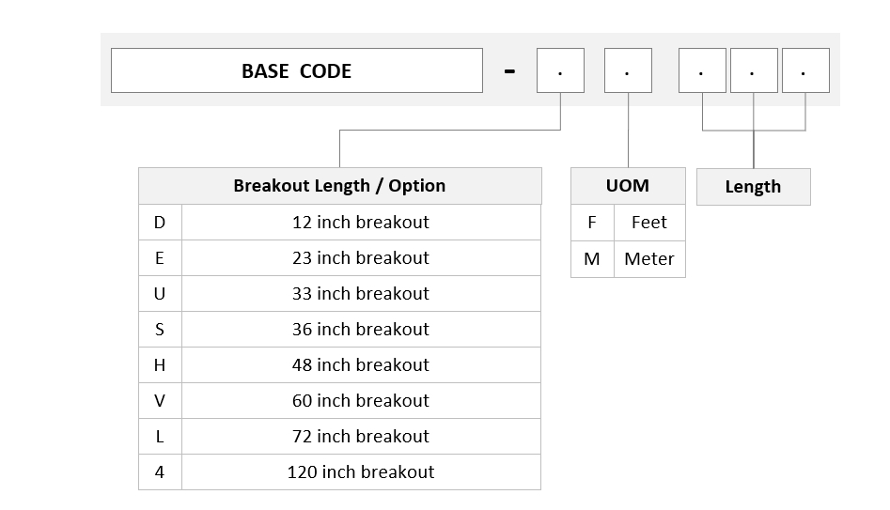Select the Meter unit cell
Viewport: 890px width, 510px height.
(x=649, y=258)
